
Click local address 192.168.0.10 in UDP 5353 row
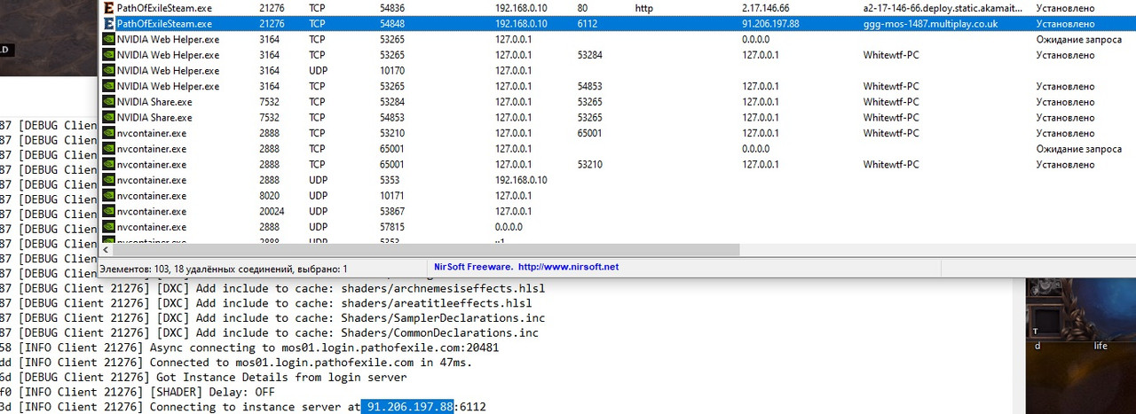521,180
